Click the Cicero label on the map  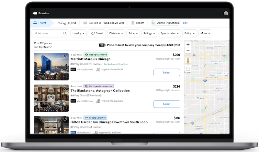[200, 98]
